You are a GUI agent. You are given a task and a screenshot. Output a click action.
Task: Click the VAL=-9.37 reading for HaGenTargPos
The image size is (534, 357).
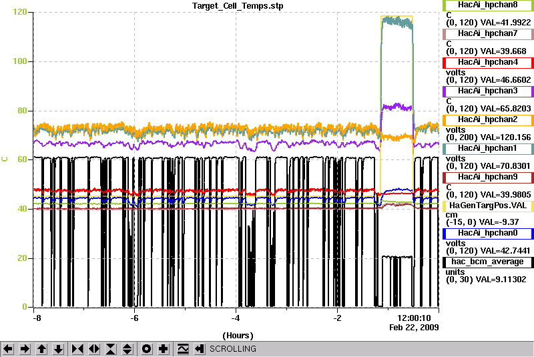coord(499,222)
